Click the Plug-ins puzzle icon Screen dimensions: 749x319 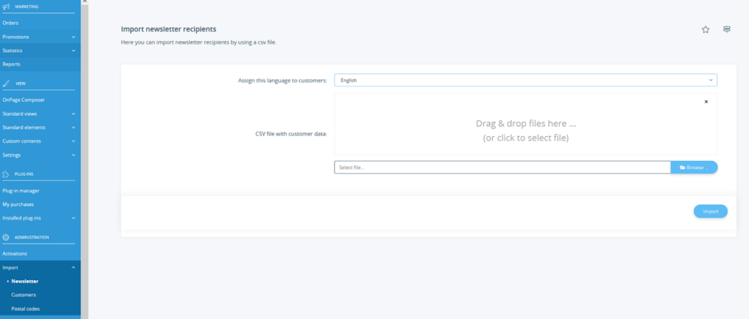(6, 174)
